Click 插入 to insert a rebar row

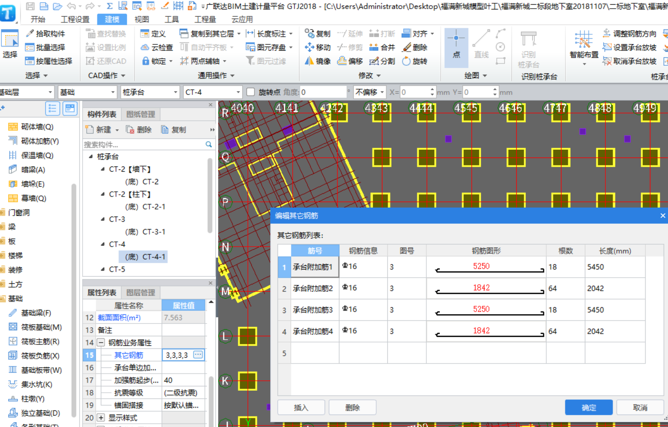(301, 407)
